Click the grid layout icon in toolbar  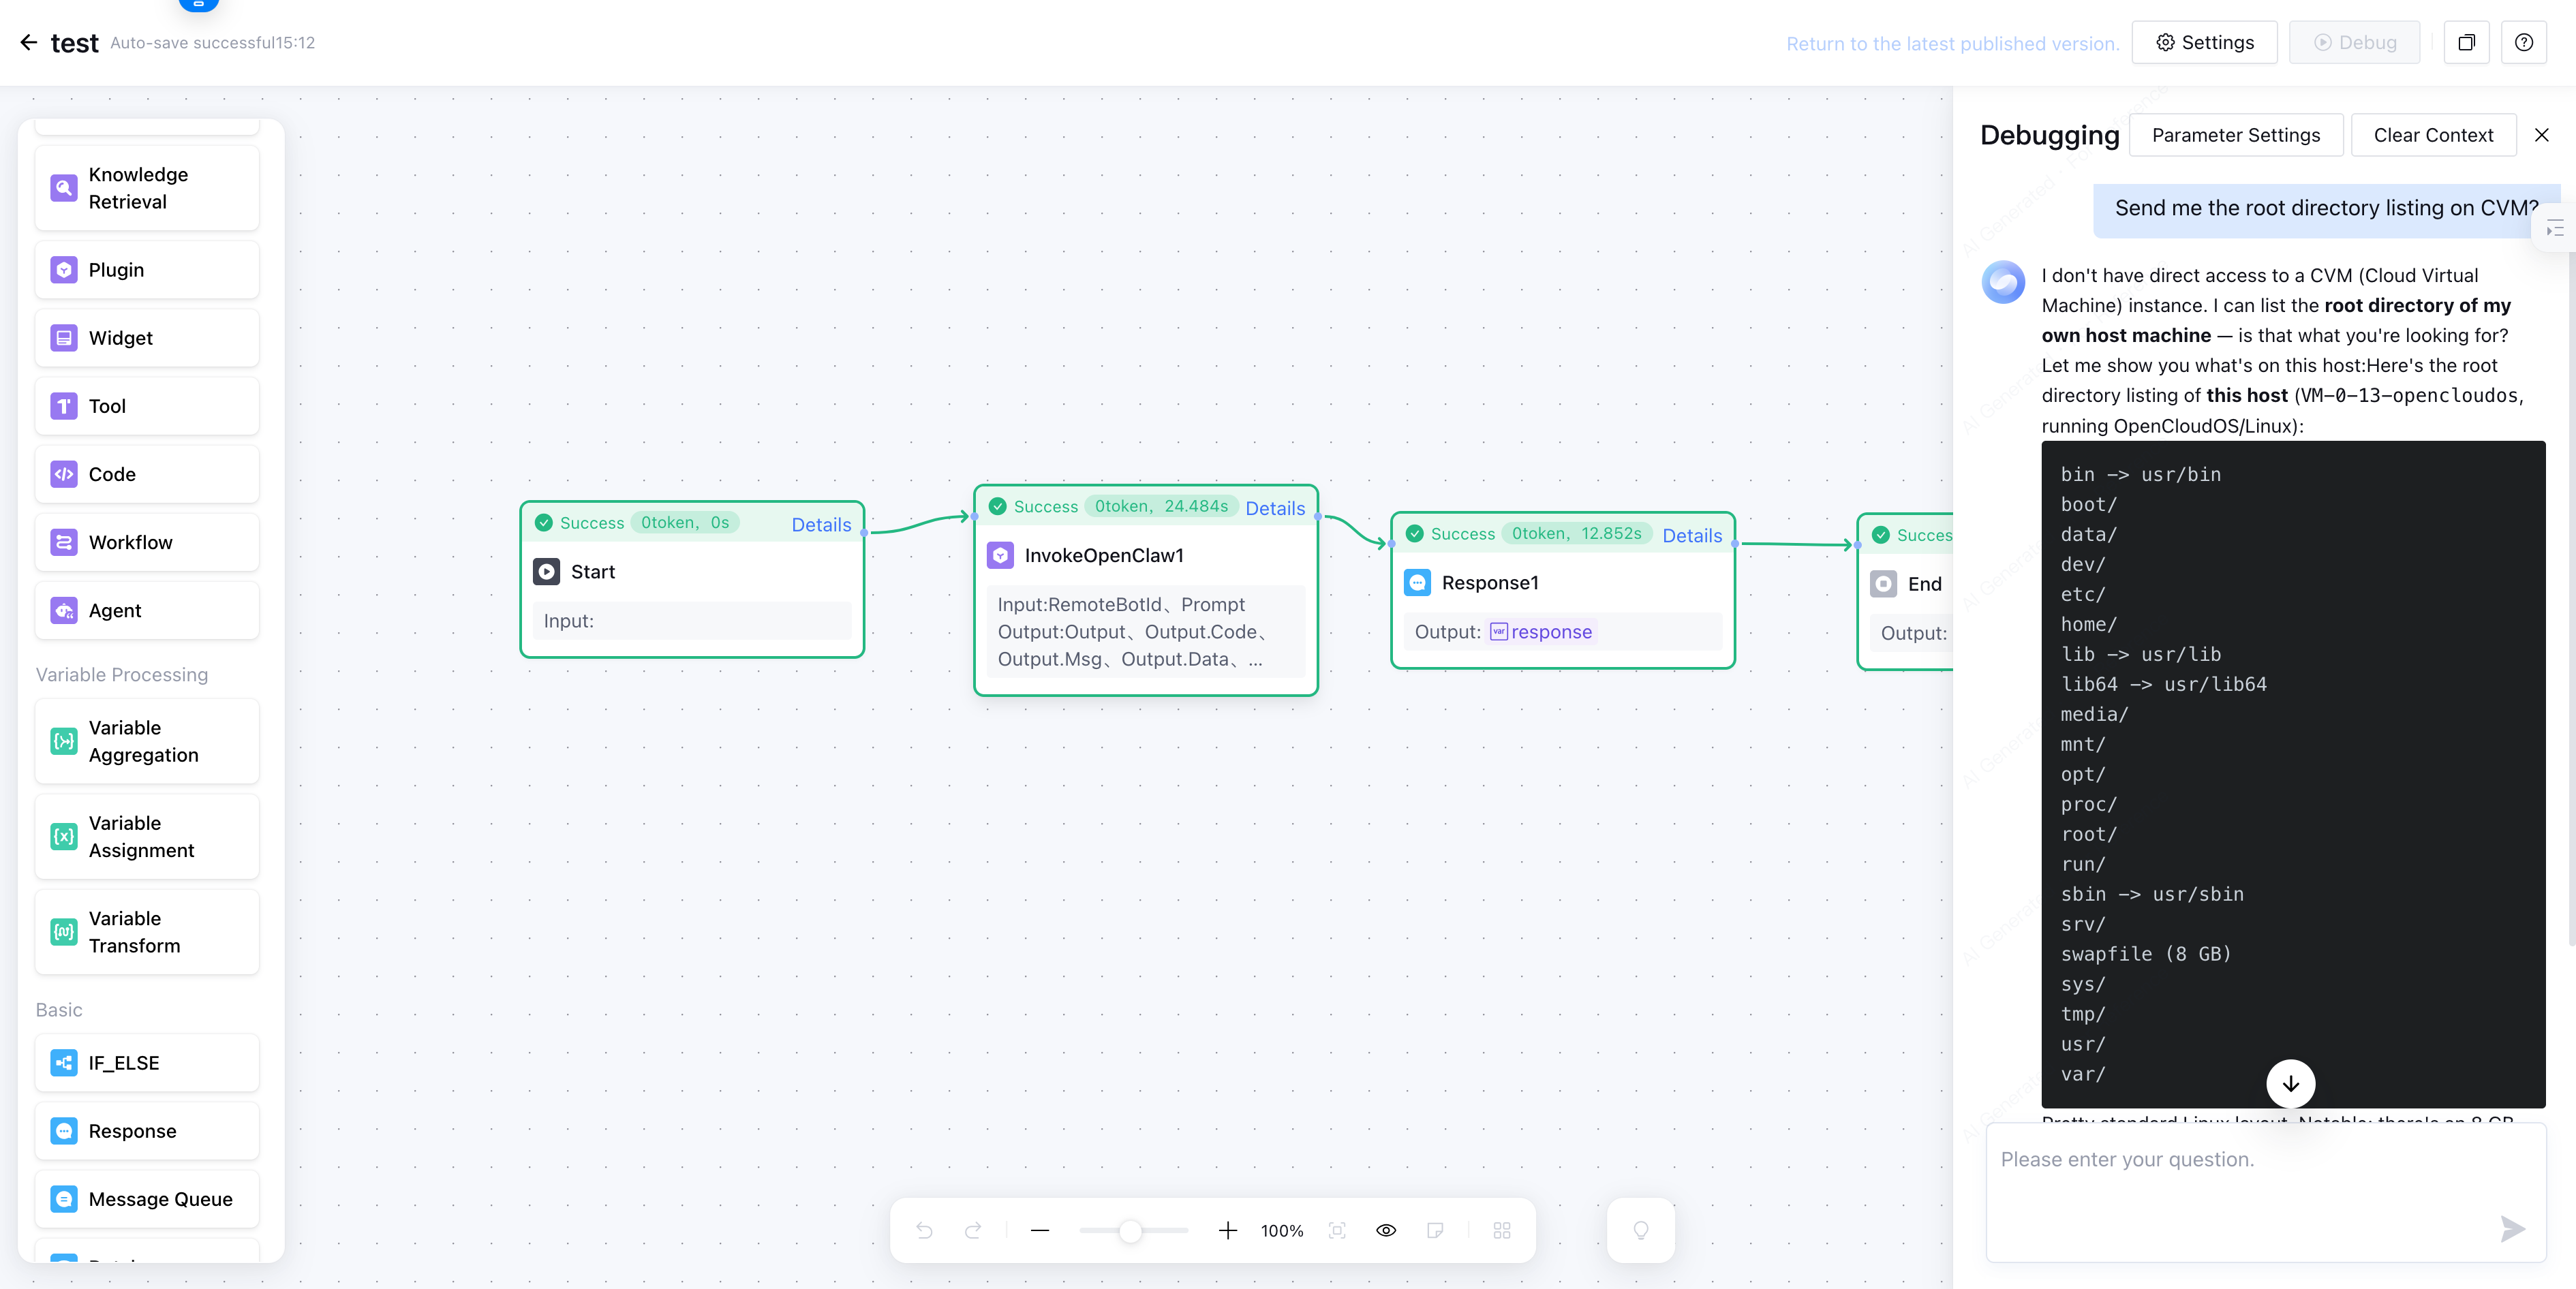coord(1501,1230)
